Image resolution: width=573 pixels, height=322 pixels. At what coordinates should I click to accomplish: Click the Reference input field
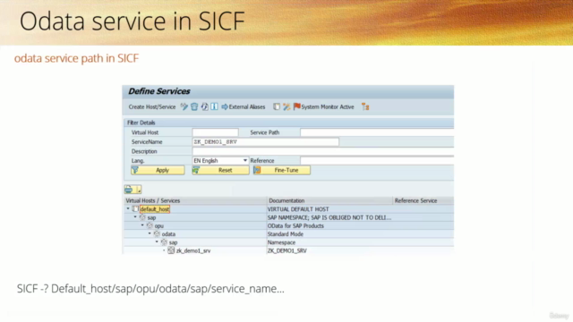click(377, 161)
